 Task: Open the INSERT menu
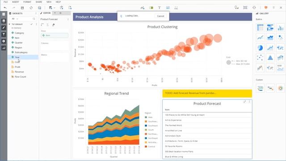16,2
